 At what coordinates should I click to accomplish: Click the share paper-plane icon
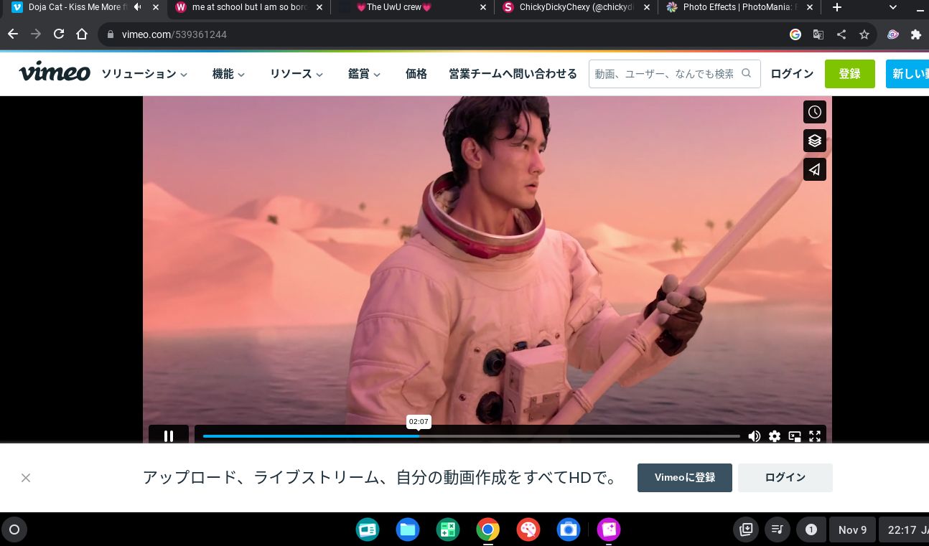814,170
